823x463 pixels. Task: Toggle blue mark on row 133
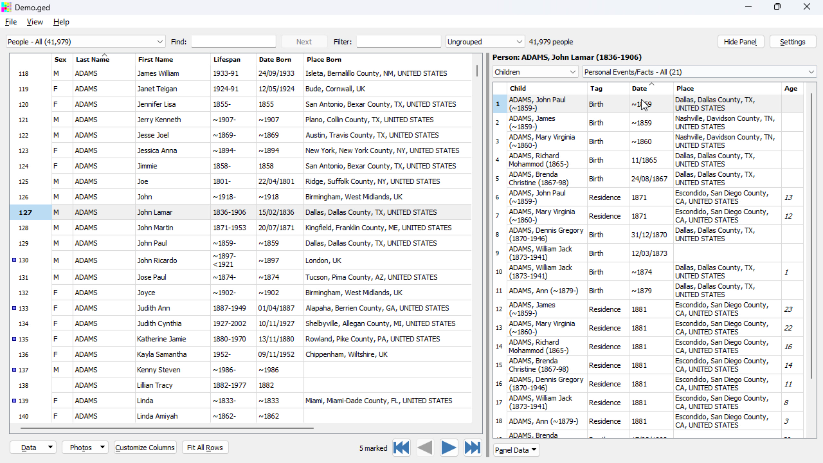[14, 308]
